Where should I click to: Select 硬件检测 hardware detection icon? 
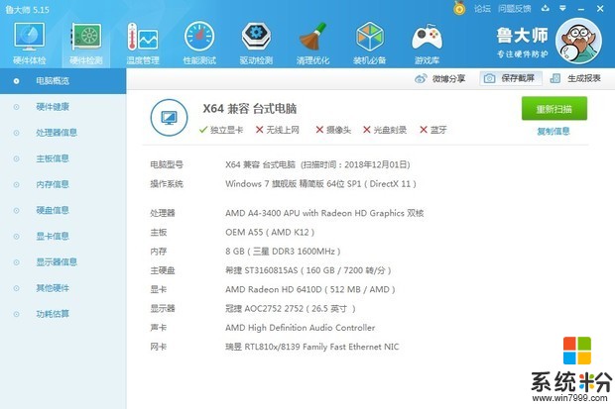coord(86,44)
